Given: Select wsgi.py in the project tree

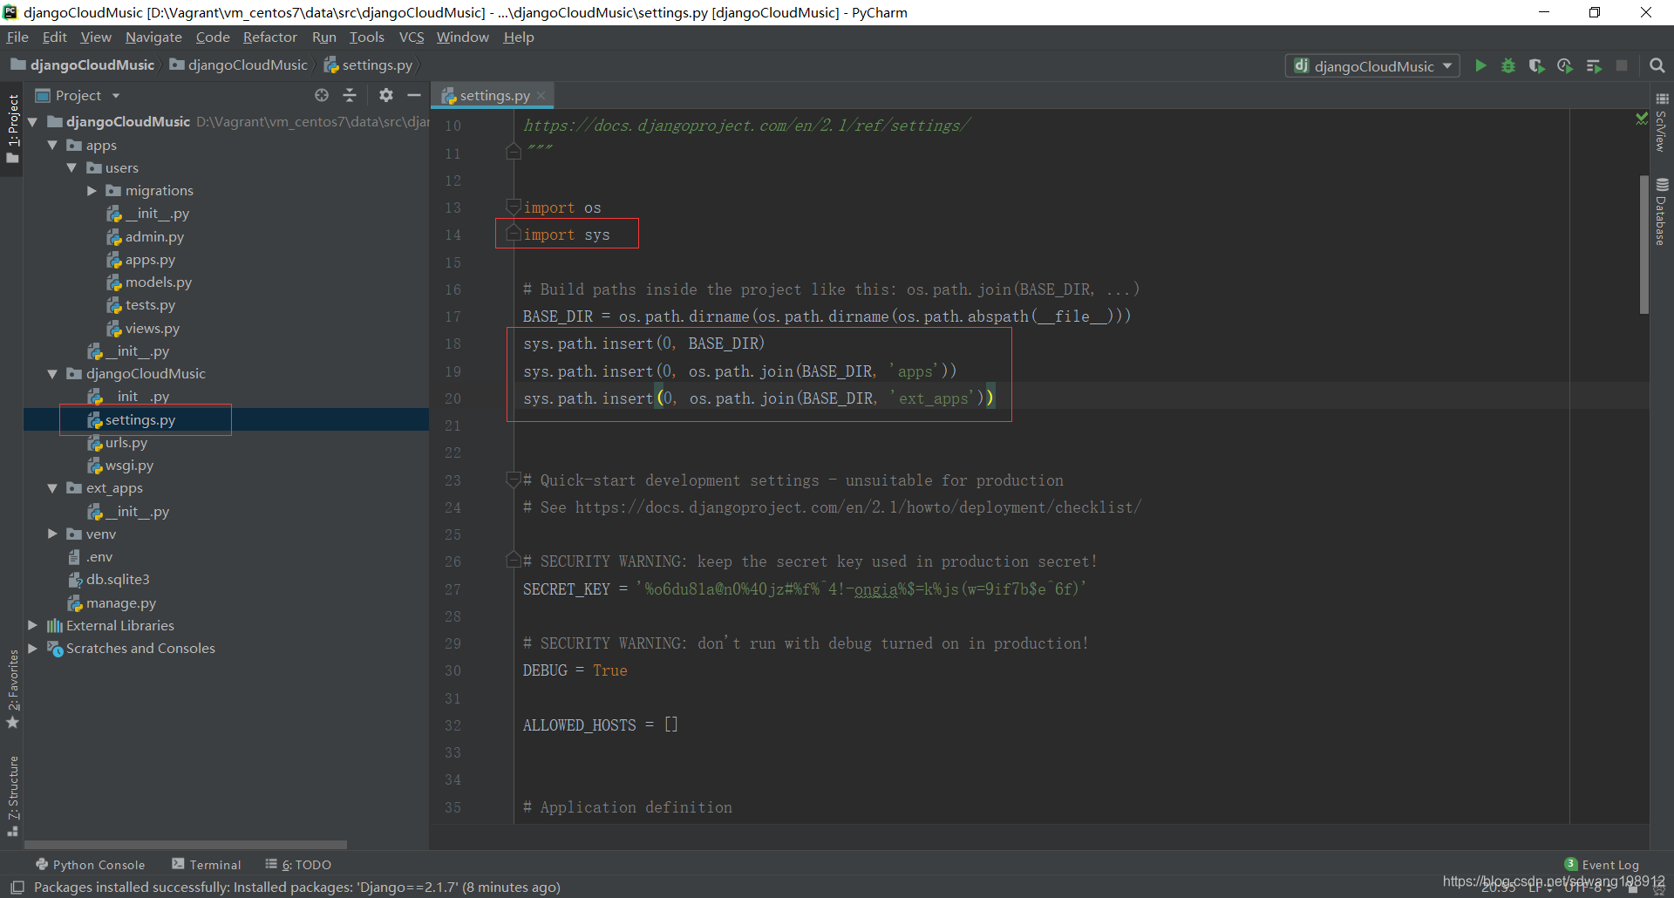Looking at the screenshot, I should [129, 465].
